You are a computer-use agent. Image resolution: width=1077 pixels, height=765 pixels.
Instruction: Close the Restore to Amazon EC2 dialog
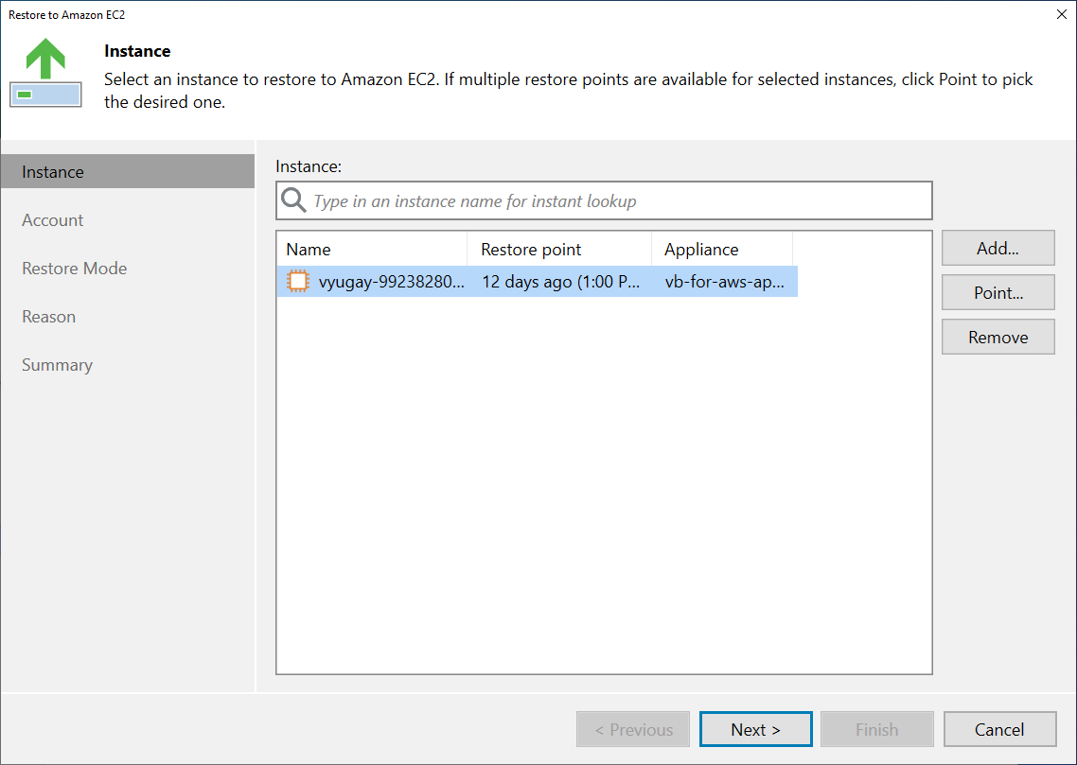(1061, 14)
